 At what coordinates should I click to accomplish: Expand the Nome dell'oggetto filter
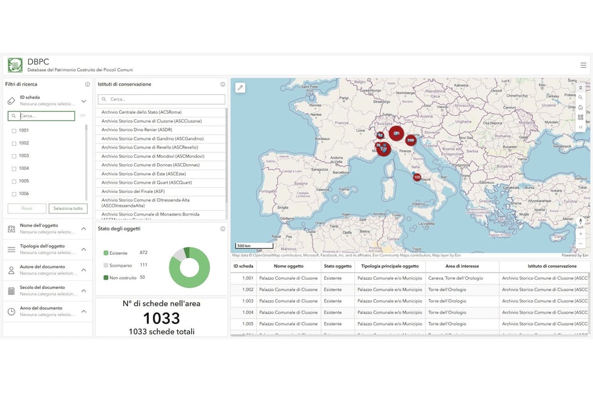[84, 228]
